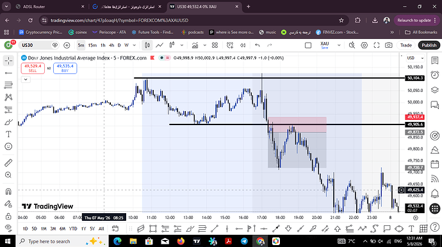This screenshot has height=247, width=442.
Task: Open the notifications bell panel
Action: [x=435, y=193]
